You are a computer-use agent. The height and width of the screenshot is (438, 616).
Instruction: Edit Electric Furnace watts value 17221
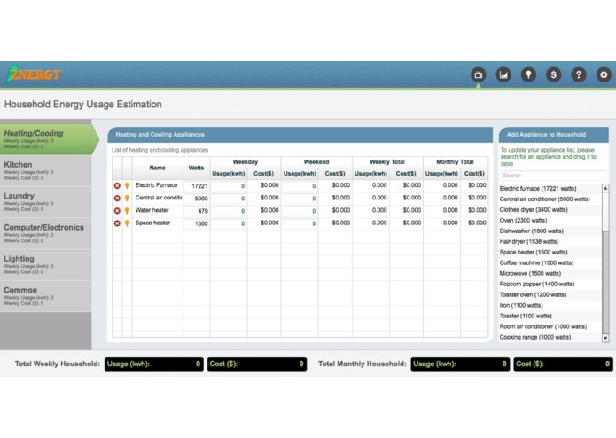tap(197, 186)
